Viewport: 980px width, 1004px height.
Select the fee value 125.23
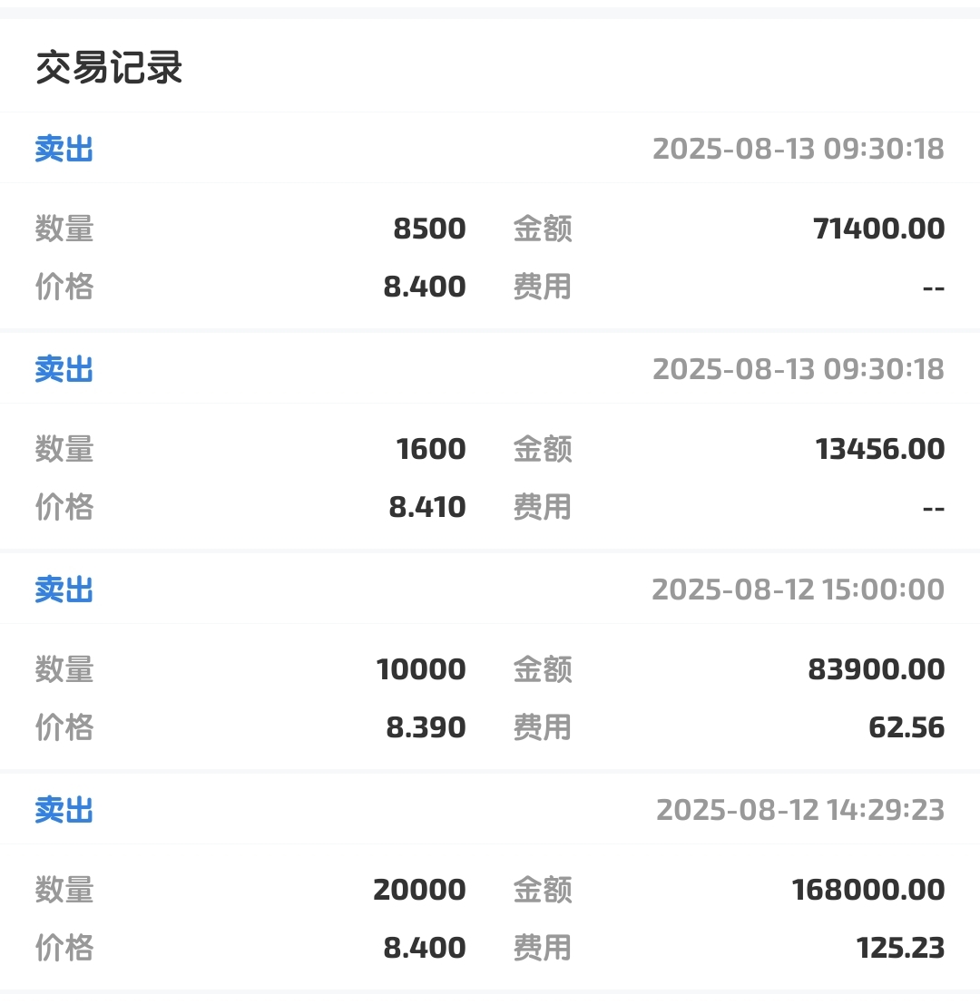coord(900,949)
